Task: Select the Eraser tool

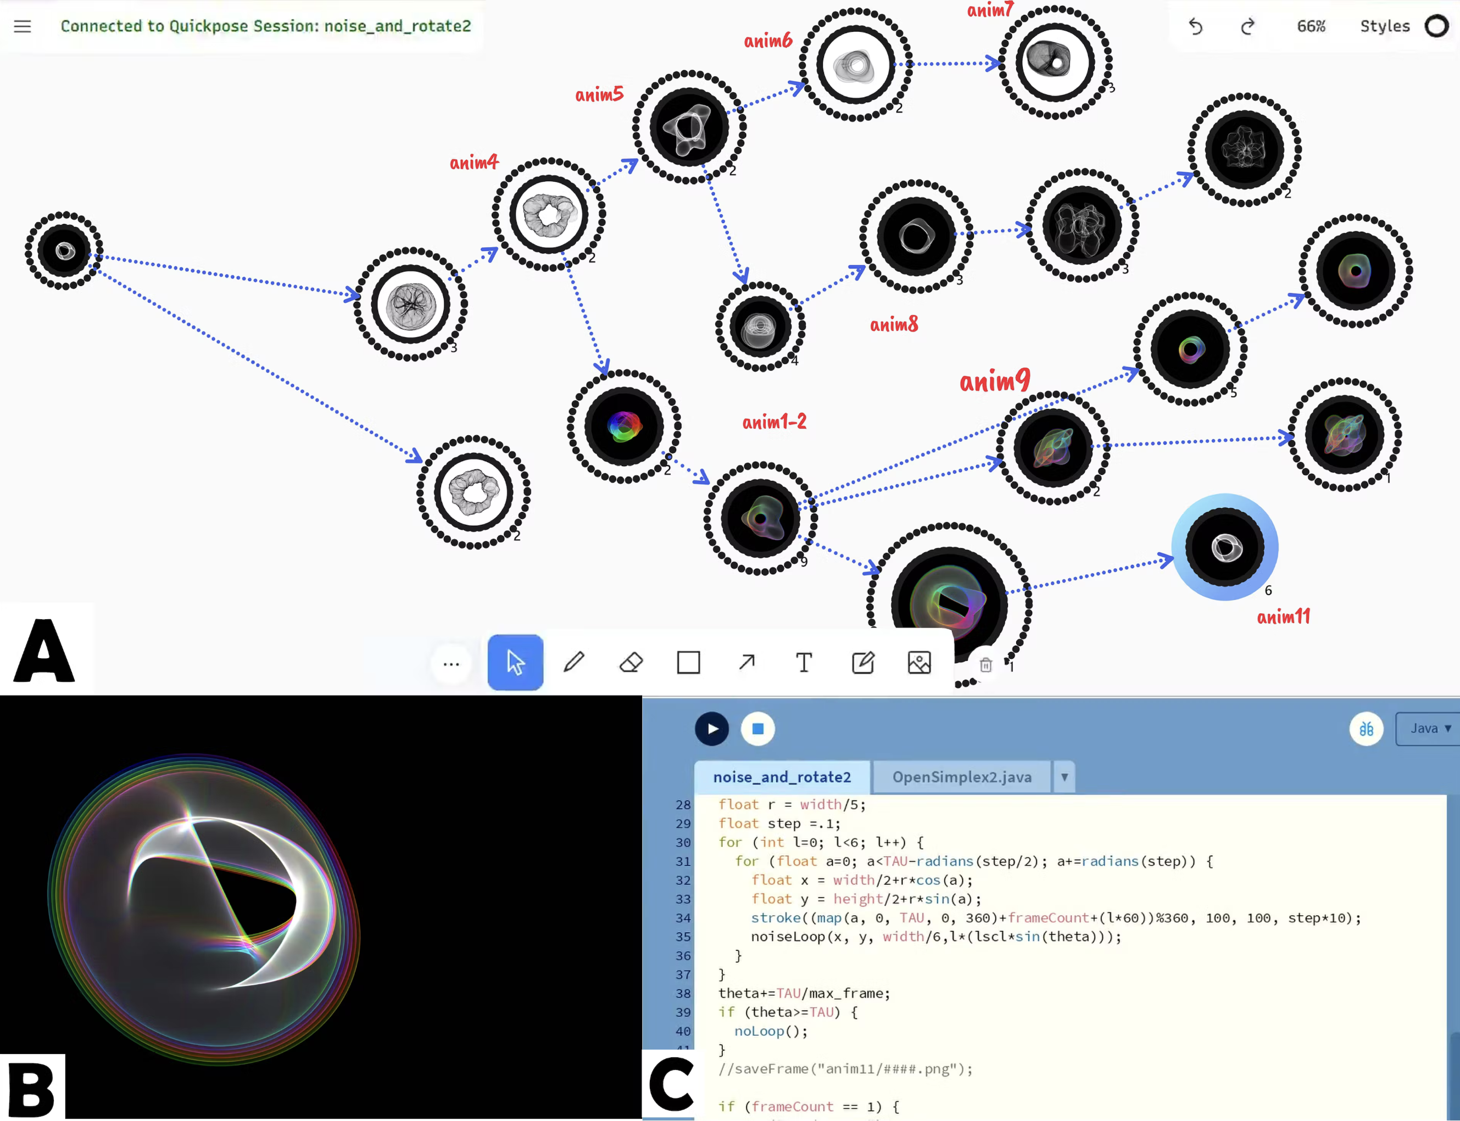Action: (x=631, y=663)
